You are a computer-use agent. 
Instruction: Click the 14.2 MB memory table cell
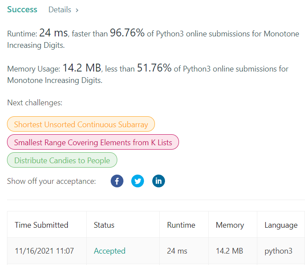[x=229, y=251]
